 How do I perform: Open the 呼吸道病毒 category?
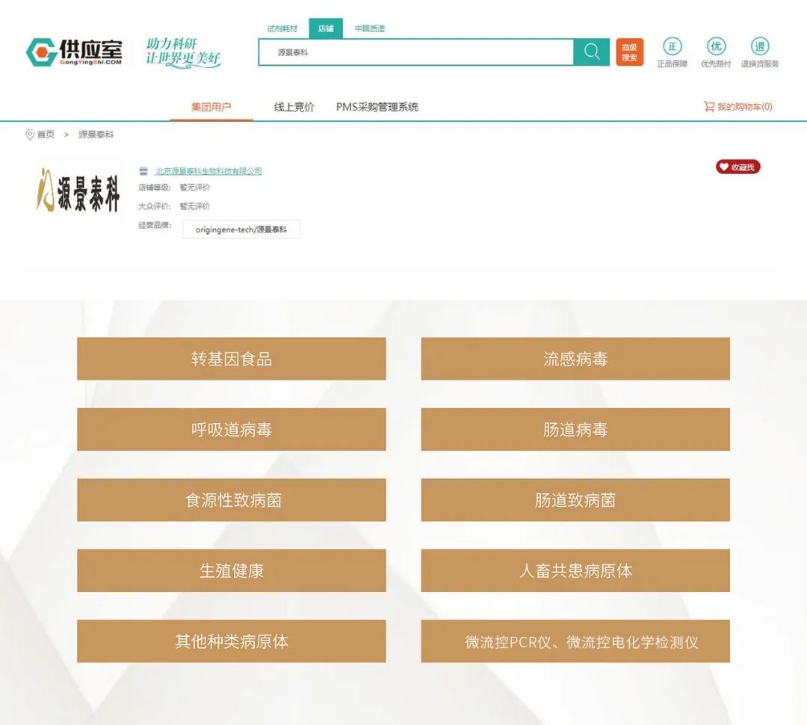point(232,430)
